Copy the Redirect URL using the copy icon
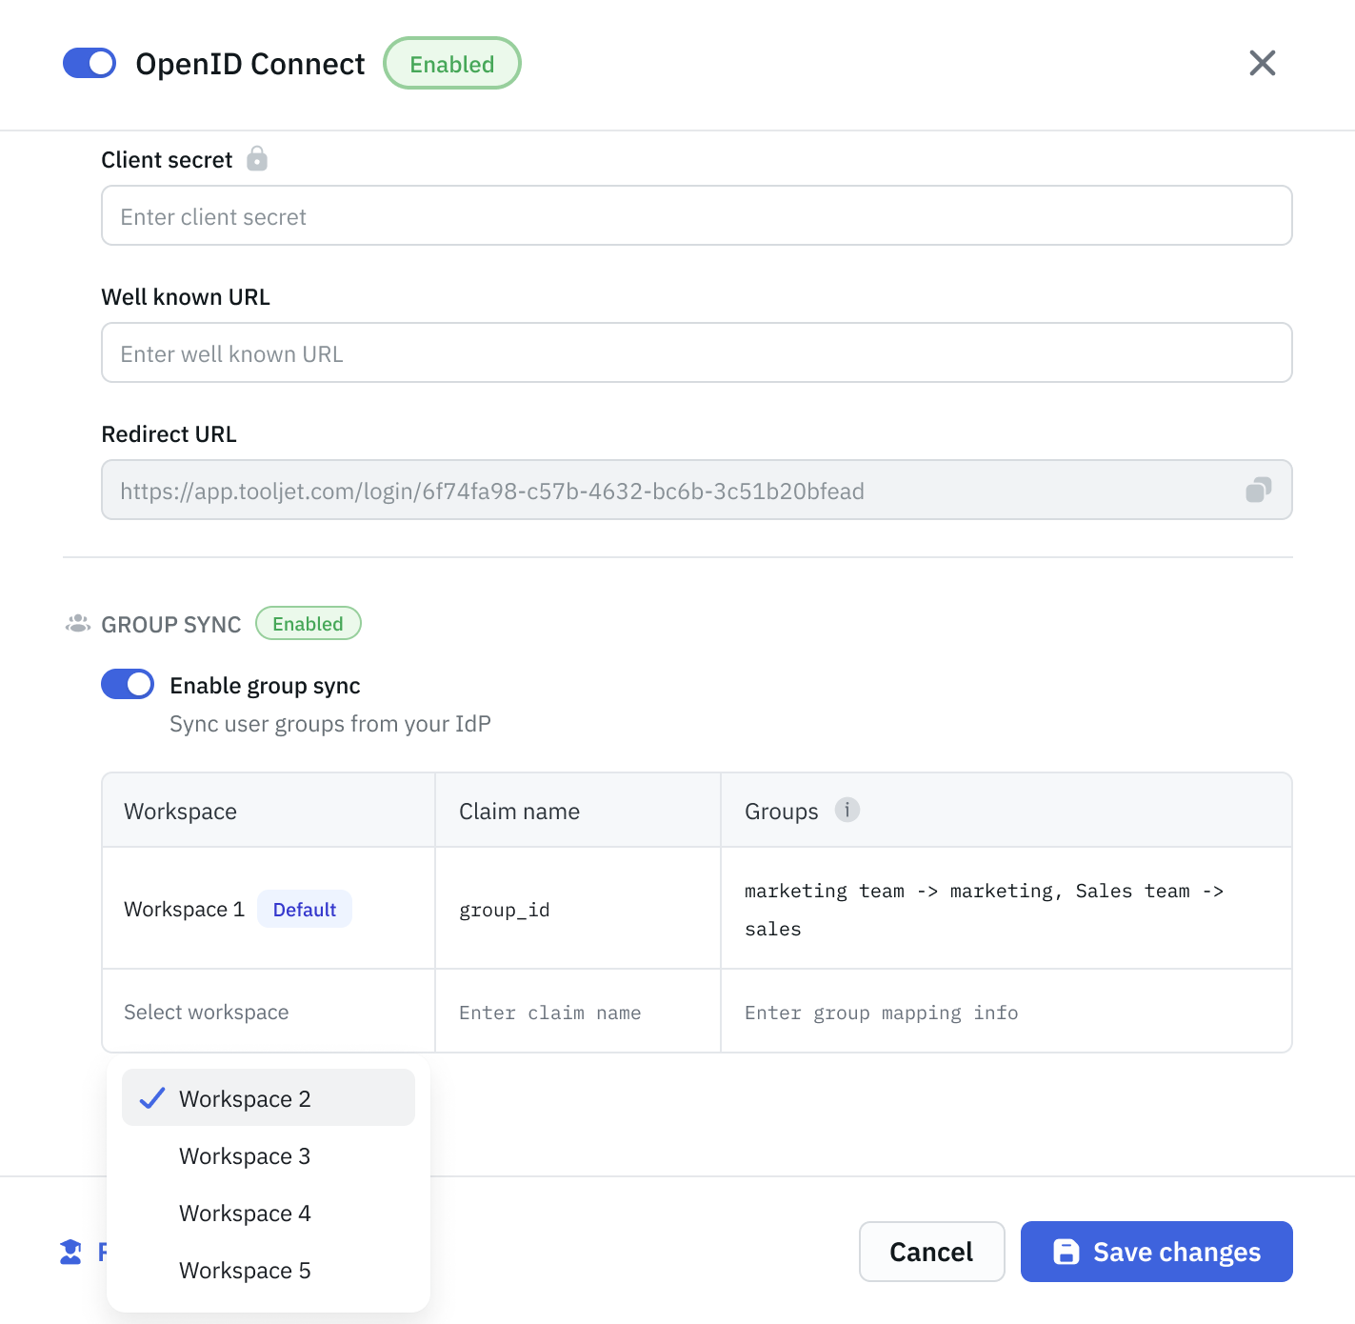Viewport: 1355px width, 1324px height. click(1259, 490)
